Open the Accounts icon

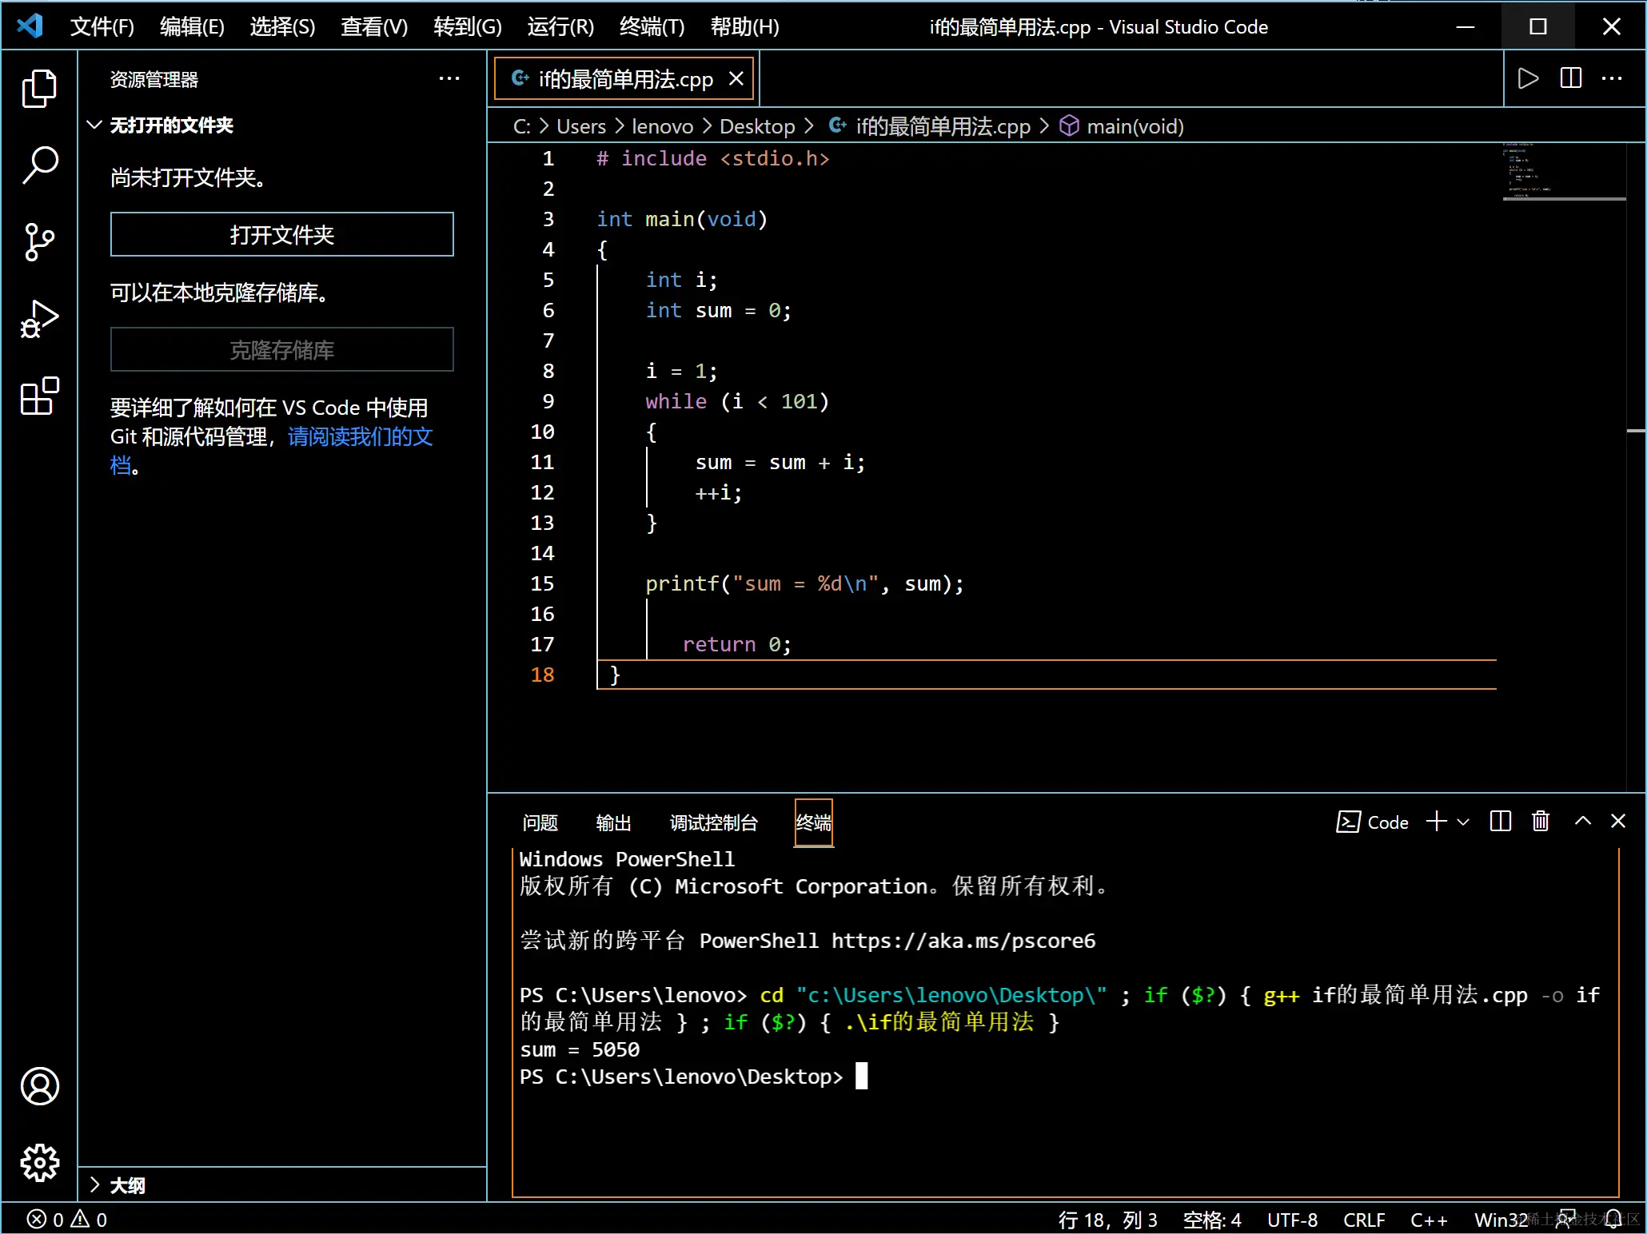click(x=39, y=1086)
